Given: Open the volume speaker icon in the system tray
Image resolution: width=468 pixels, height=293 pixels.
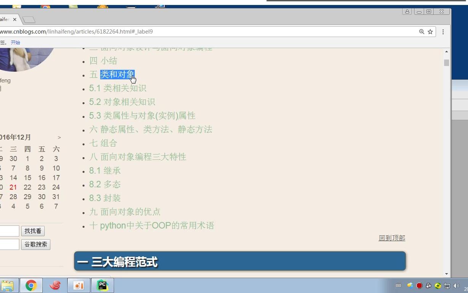Looking at the screenshot, I should coord(456,286).
